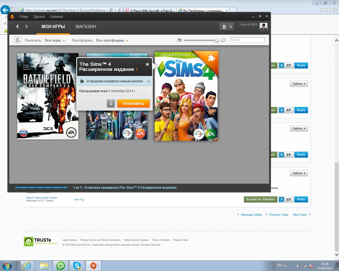Click the Add Tag link
This screenshot has height=271, width=339.
click(80, 200)
